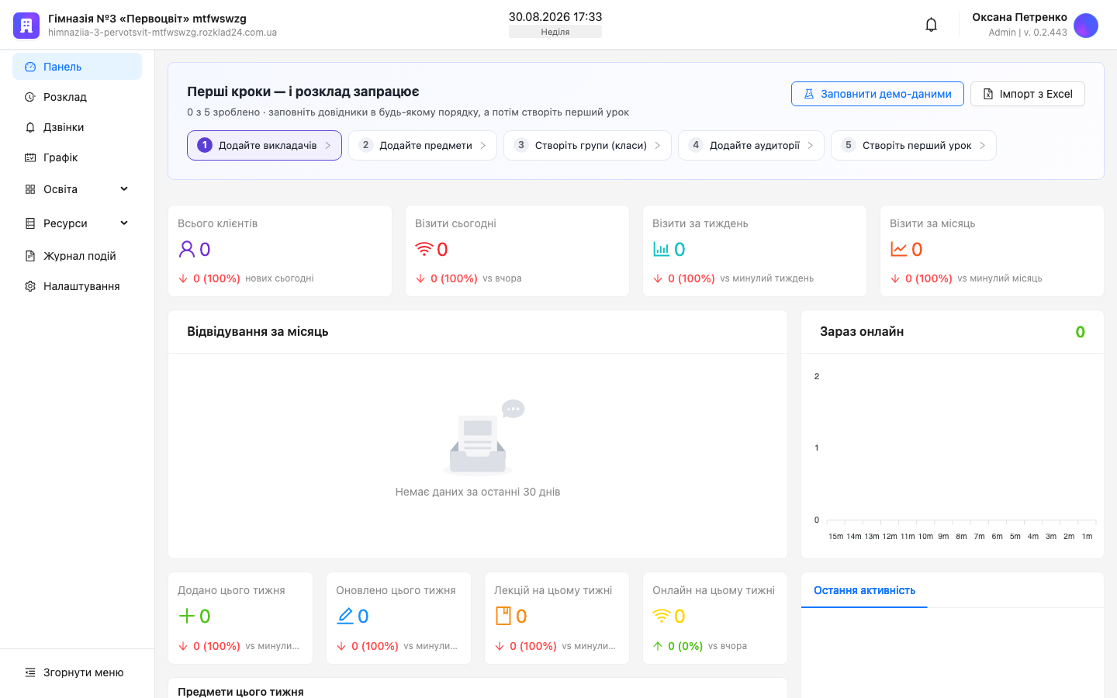The height and width of the screenshot is (698, 1117).
Task: Click the Графік calendar icon in the sidebar
Action: click(30, 157)
